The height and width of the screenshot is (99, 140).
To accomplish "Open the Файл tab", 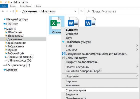I will pos(4,6).
